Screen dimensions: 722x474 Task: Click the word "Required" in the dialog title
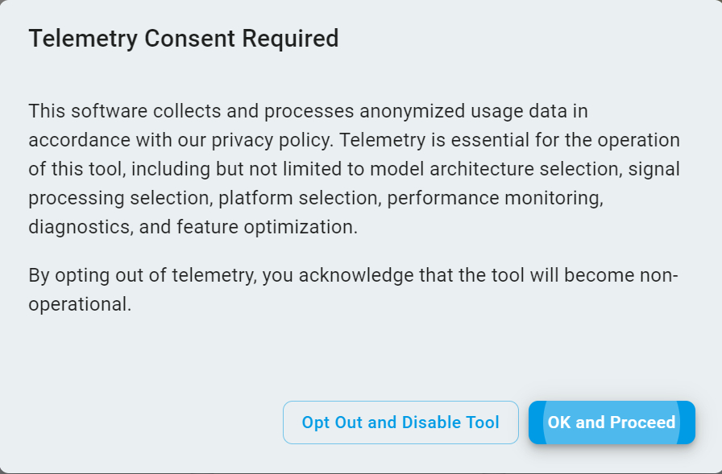[x=292, y=39]
